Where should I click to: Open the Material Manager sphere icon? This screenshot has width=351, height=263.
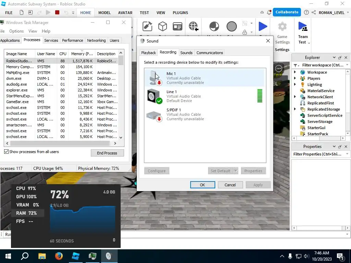tap(214, 26)
